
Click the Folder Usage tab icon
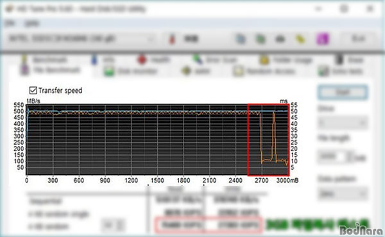tap(264, 60)
